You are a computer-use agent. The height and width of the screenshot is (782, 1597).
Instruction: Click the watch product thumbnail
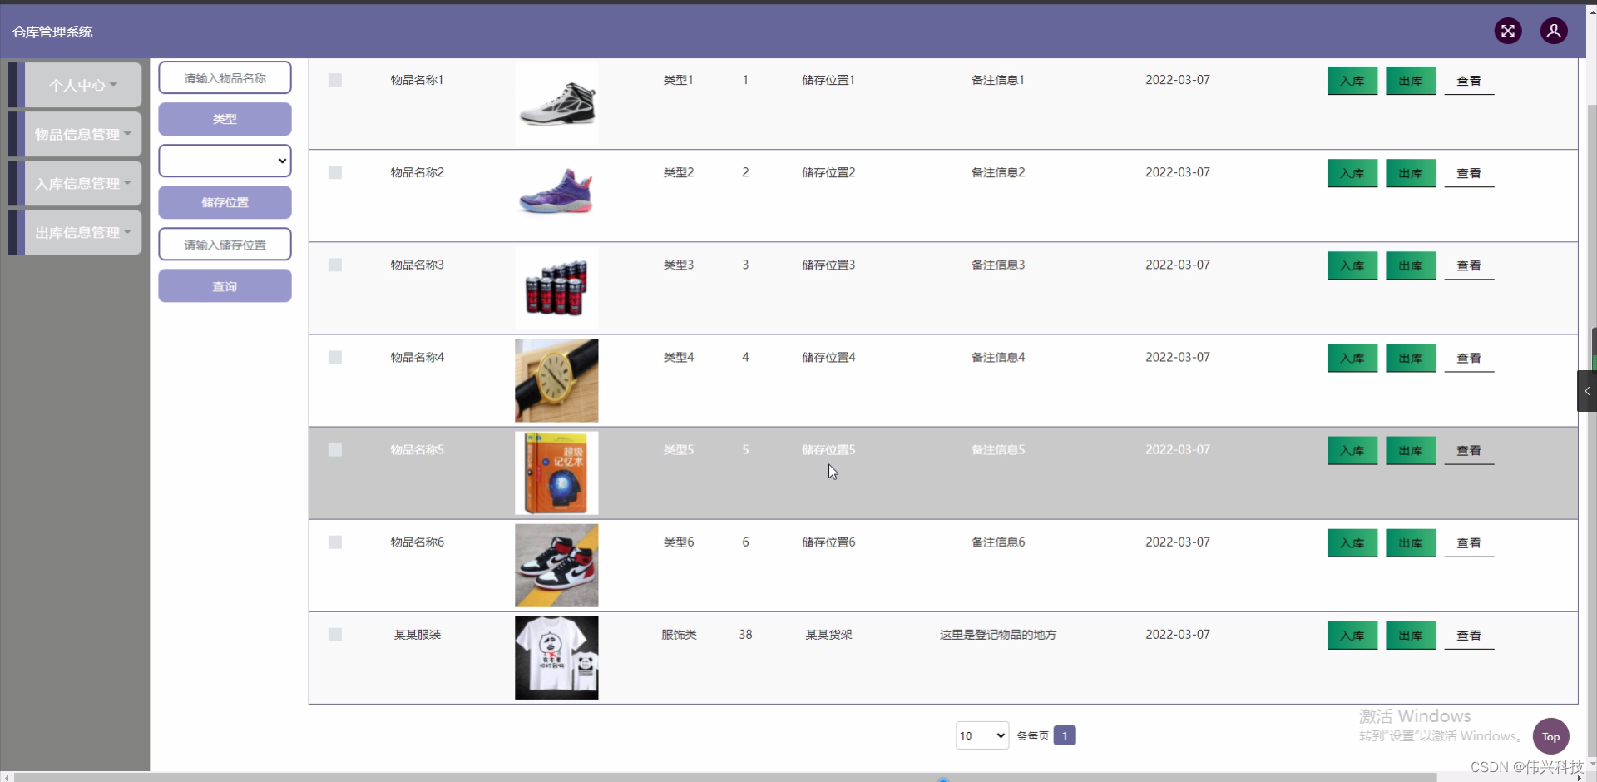(556, 380)
